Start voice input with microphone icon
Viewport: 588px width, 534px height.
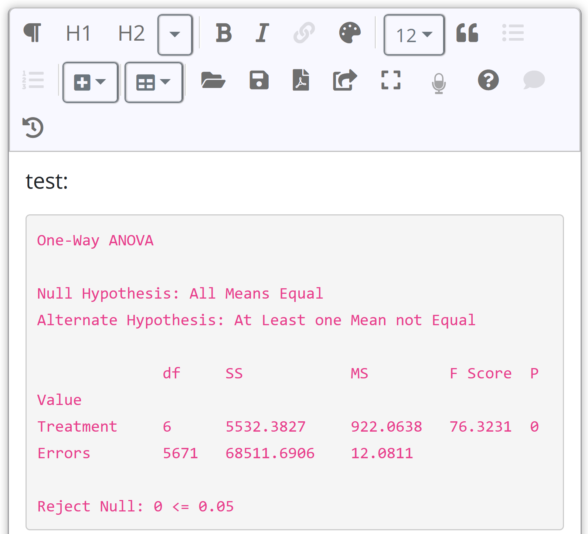click(x=439, y=84)
